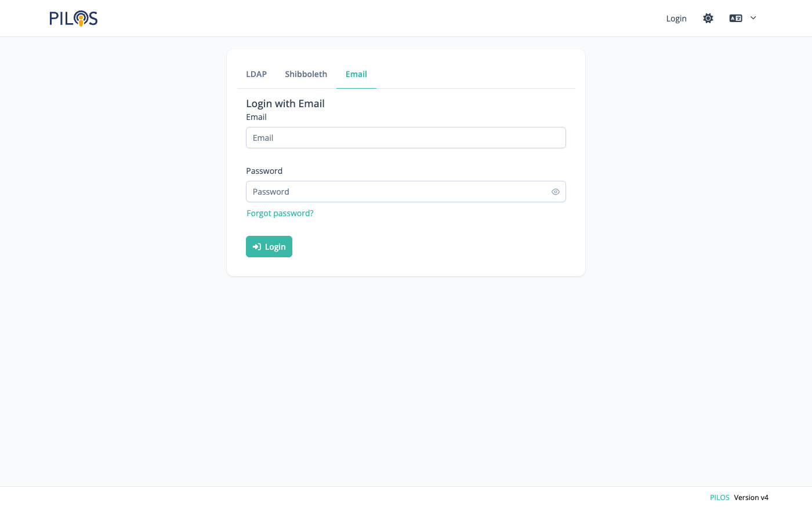Image resolution: width=812 pixels, height=507 pixels.
Task: Switch to the LDAP tab
Action: tap(256, 74)
